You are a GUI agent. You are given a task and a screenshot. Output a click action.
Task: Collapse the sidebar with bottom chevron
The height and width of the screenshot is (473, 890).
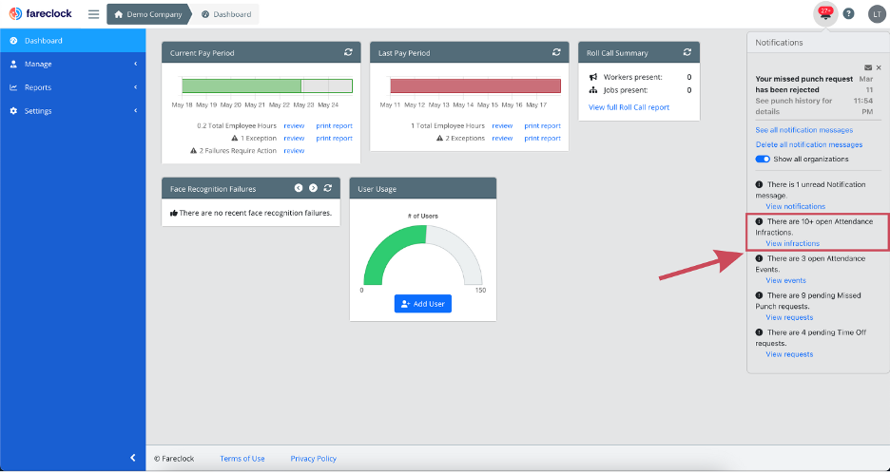[133, 458]
